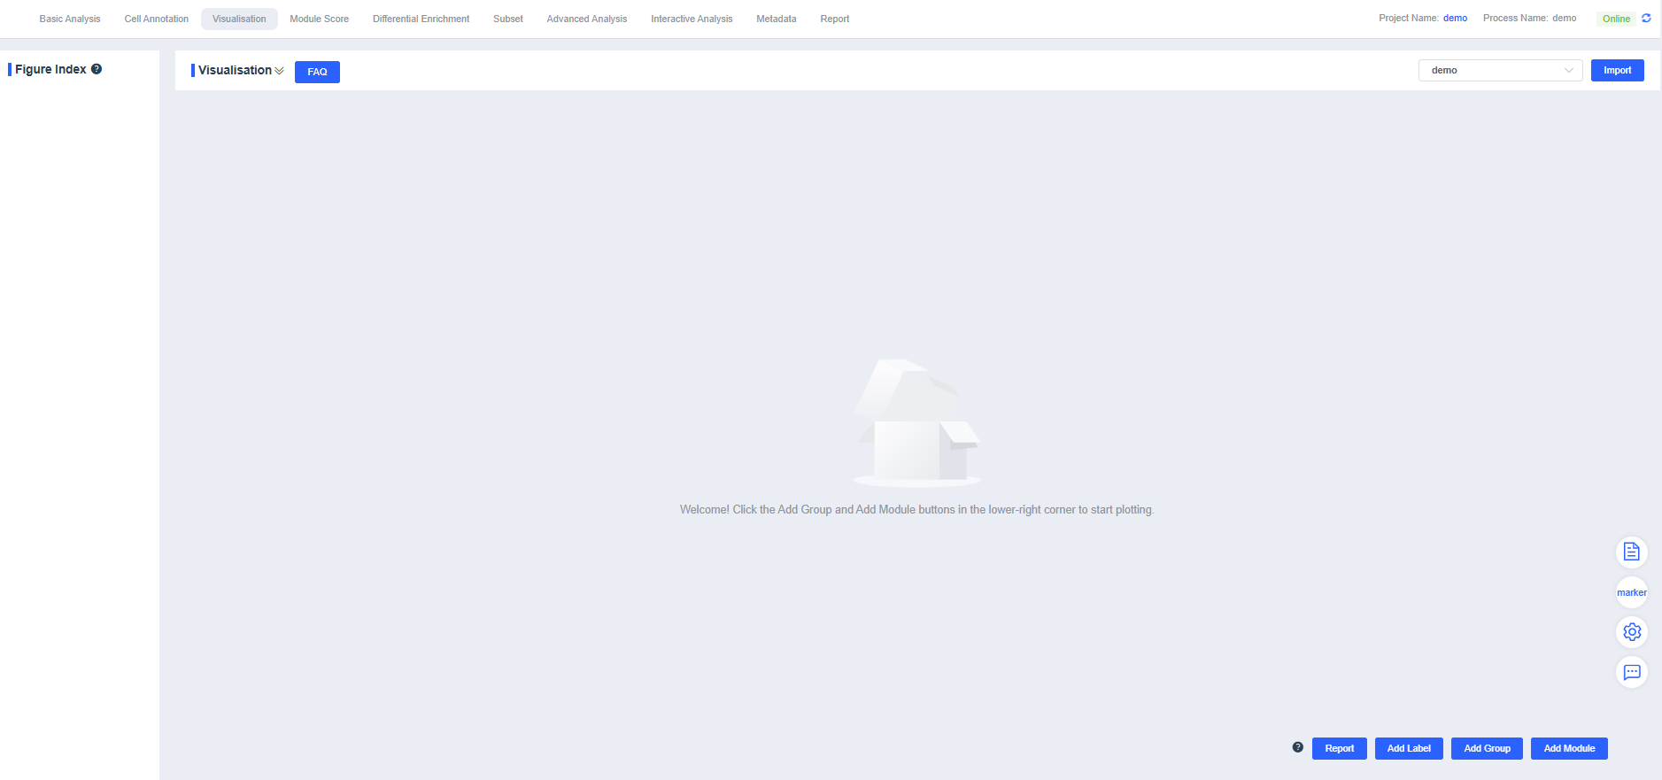Click the Figure Index help icon
This screenshot has height=780, width=1662.
pyautogui.click(x=97, y=69)
